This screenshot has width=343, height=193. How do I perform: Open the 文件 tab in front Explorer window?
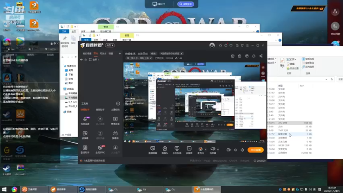click(x=87, y=40)
